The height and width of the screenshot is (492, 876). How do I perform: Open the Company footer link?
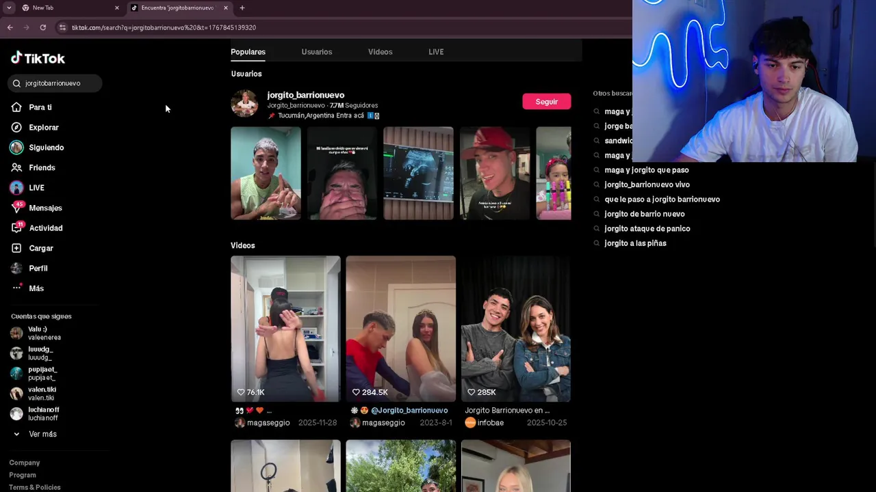(x=25, y=463)
